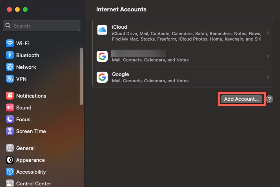Click the iCloud cloud icon
Image resolution: width=280 pixels, height=187 pixels.
point(102,30)
